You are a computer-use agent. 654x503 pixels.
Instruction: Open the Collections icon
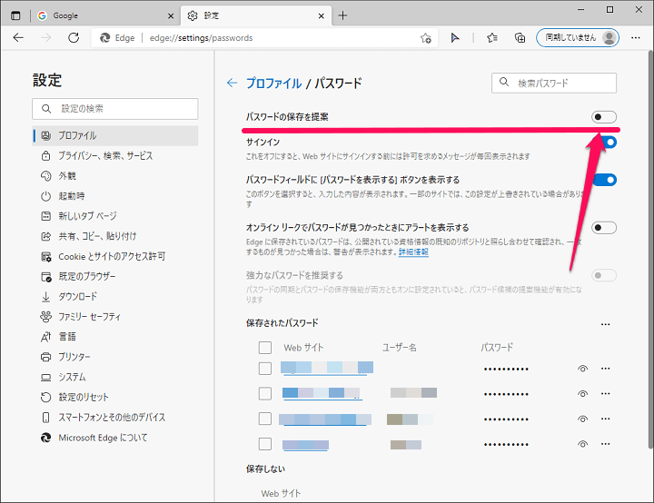(520, 38)
